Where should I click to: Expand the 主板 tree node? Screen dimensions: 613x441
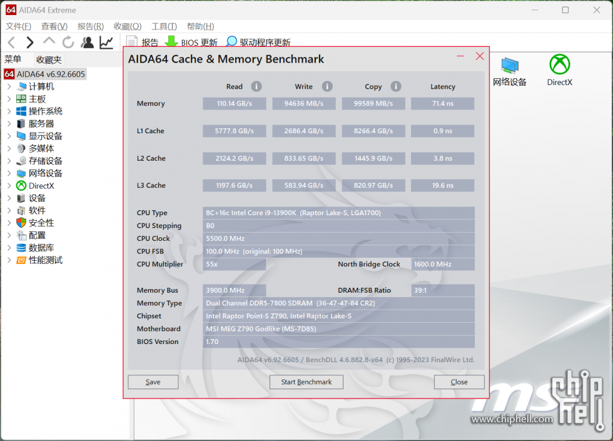point(9,99)
